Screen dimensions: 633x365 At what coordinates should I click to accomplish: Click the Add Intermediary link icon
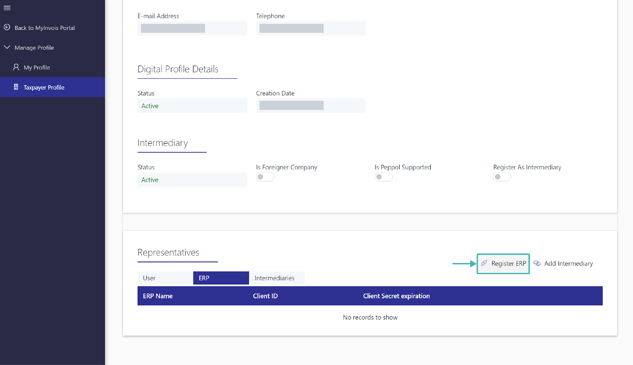(x=537, y=263)
